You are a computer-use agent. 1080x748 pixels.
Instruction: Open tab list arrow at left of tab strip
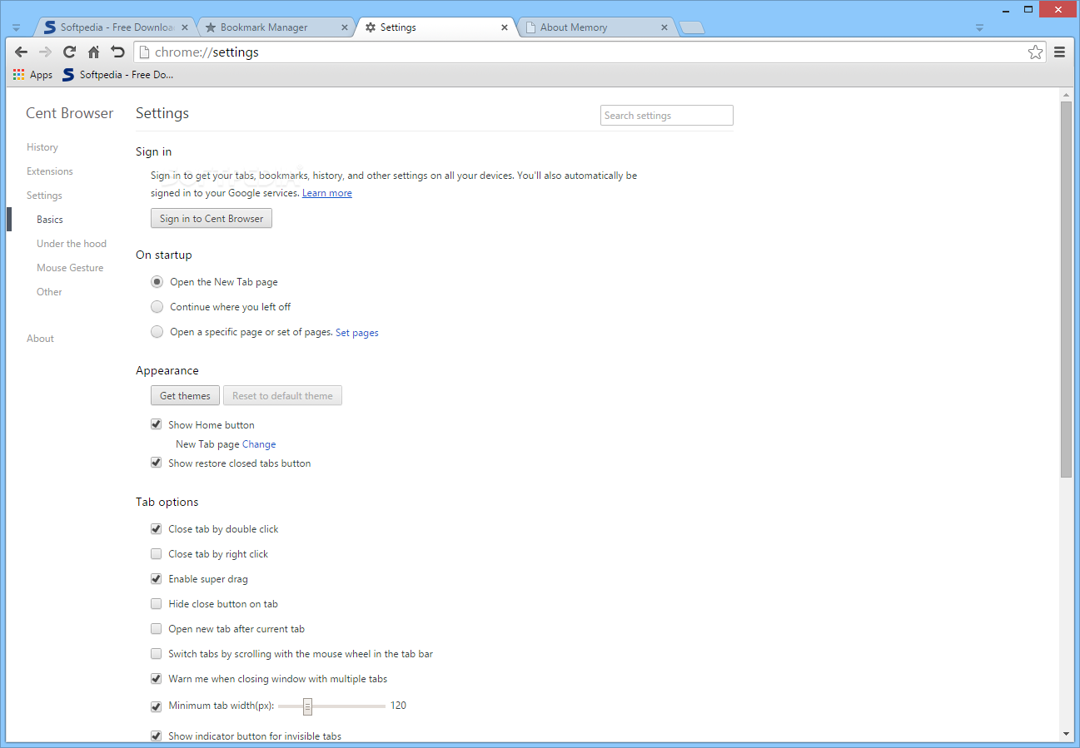16,28
